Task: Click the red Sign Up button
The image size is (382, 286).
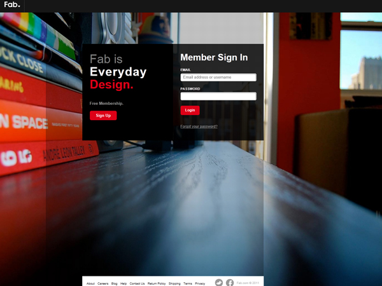Action: pyautogui.click(x=103, y=116)
